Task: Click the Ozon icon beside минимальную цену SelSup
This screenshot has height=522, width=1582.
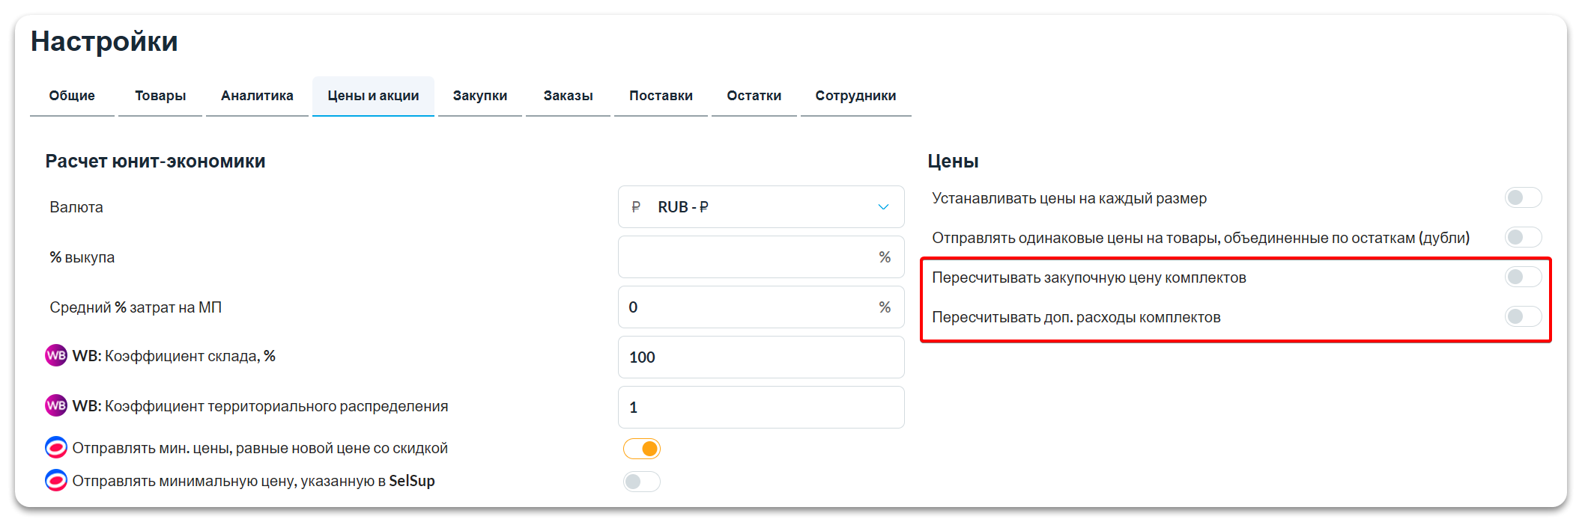Action: [x=56, y=481]
